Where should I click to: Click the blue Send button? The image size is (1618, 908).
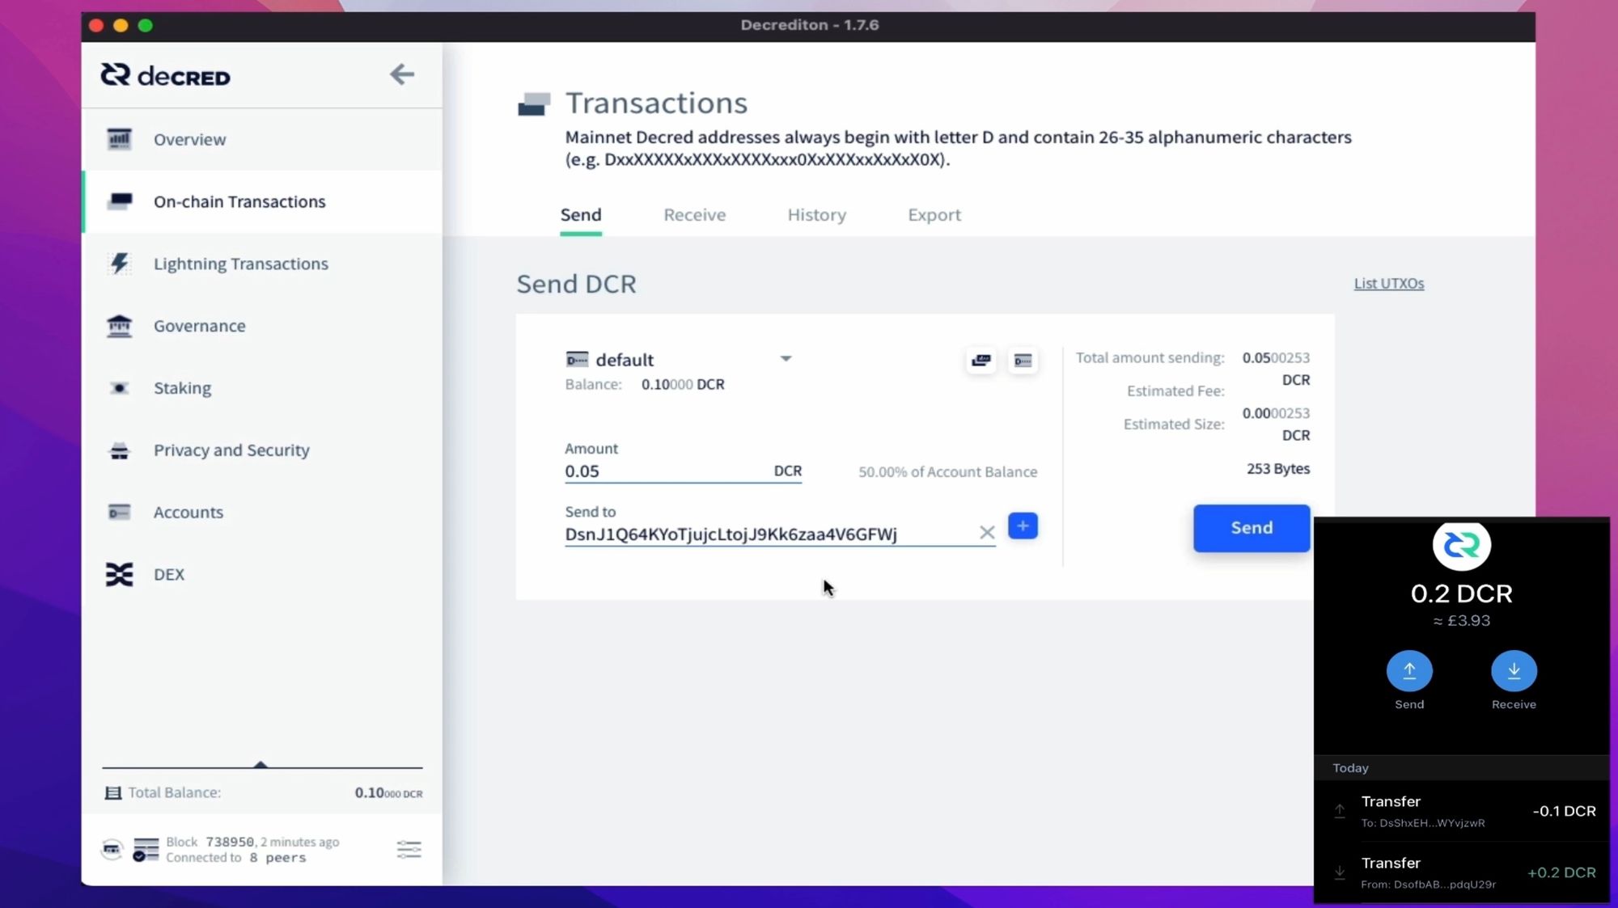coord(1251,528)
